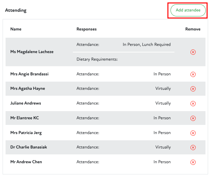The image size is (212, 178).
Task: Click the Add attendee button
Action: tap(188, 10)
